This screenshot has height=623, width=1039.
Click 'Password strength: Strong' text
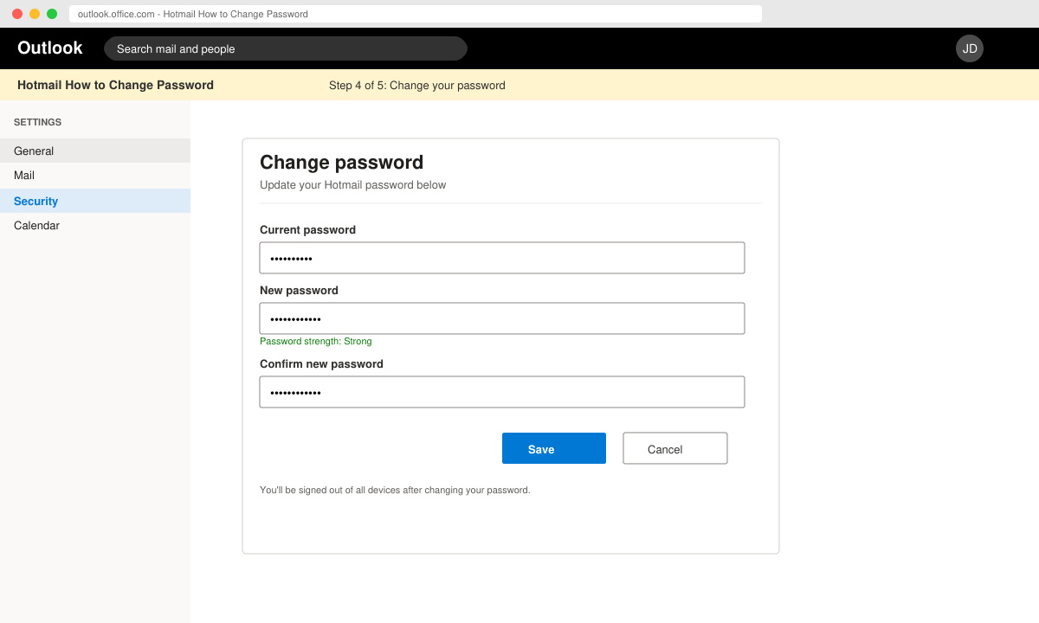[316, 341]
